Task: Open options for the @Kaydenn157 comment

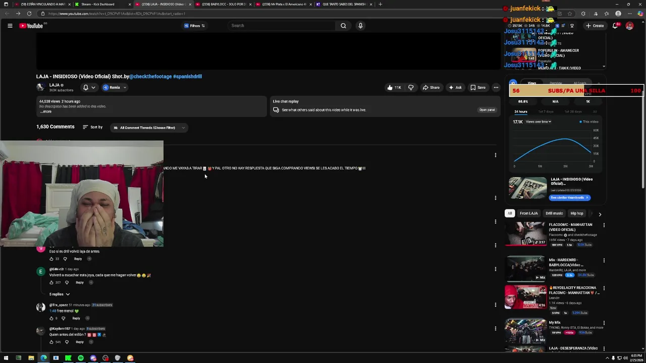Action: tap(496, 329)
